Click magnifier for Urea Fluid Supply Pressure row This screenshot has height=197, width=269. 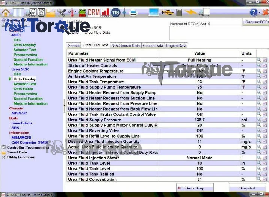click(x=259, y=120)
